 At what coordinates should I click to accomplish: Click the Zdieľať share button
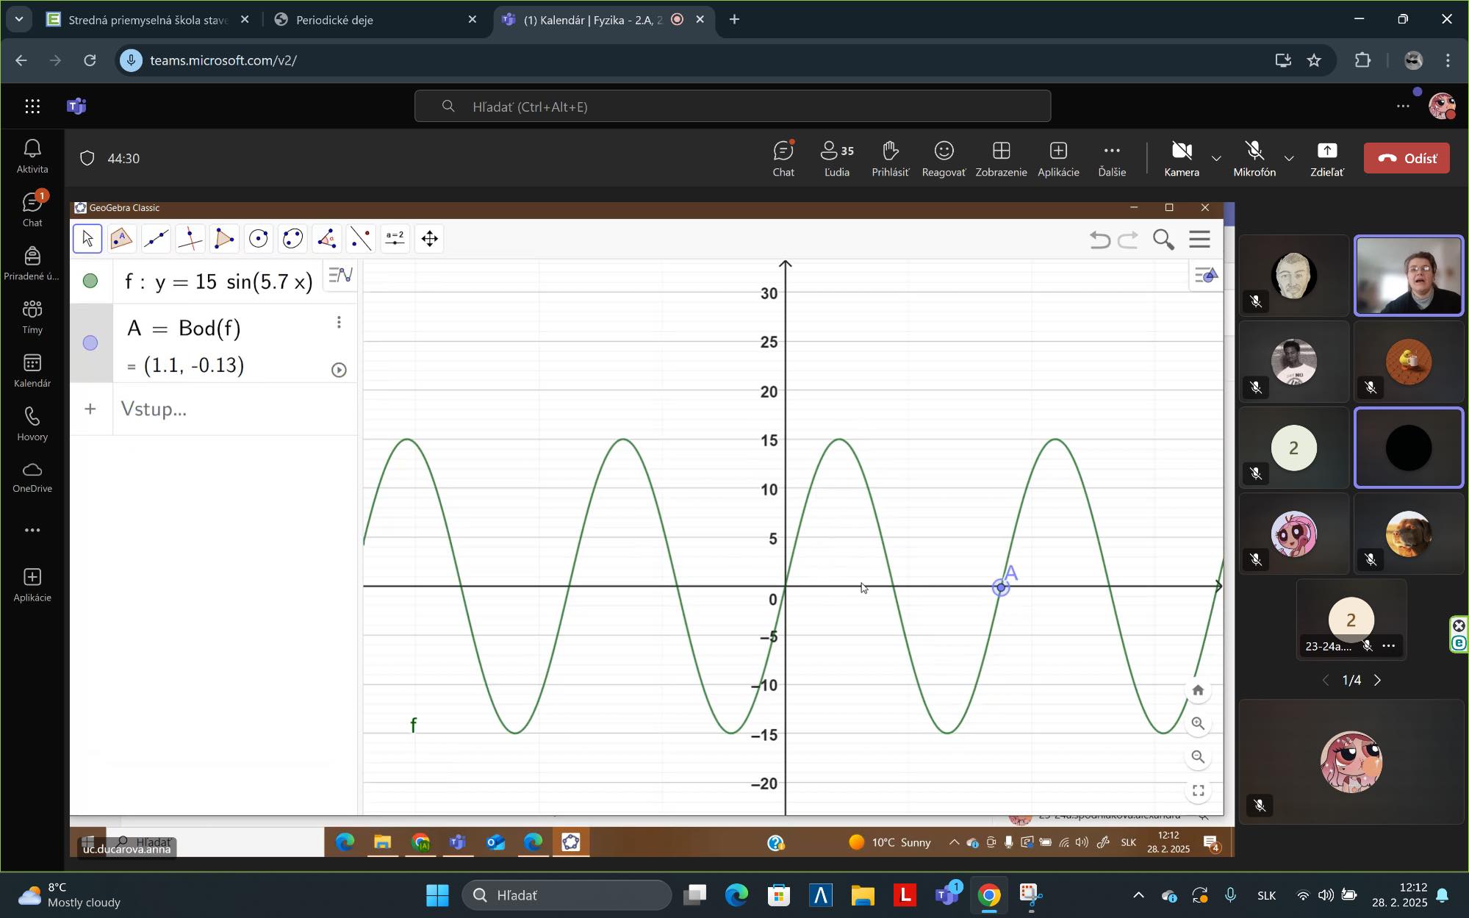1327,159
